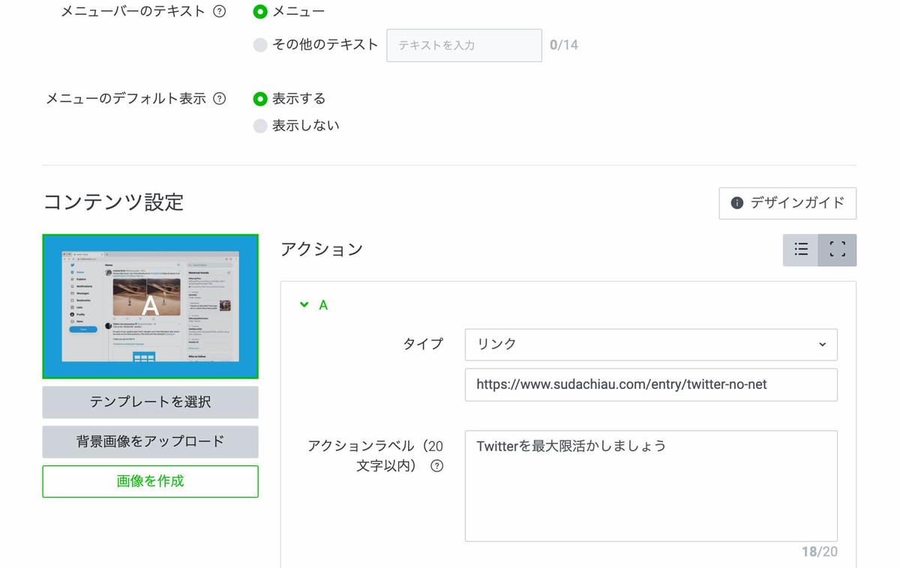Click テンプレートを選択 button
900x568 pixels.
click(x=150, y=402)
